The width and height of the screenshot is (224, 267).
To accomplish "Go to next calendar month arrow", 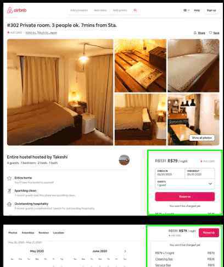I will (125, 251).
